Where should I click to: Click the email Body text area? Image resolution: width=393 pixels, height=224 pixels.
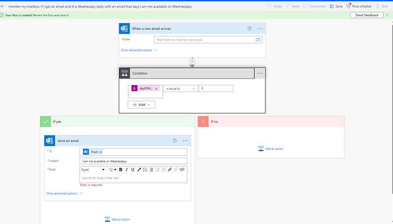133,178
